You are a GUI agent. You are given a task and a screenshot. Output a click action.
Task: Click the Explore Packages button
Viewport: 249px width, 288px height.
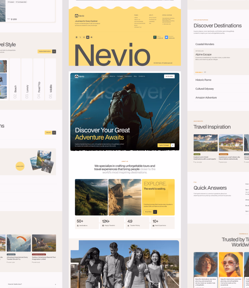pos(164,145)
